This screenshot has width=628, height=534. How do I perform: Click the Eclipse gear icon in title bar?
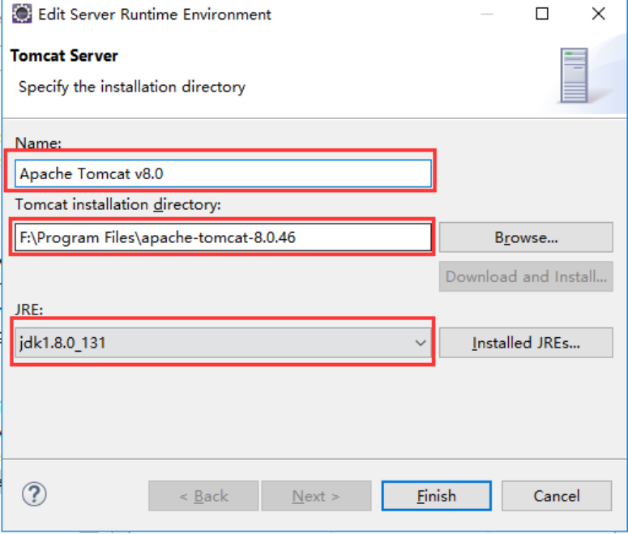pyautogui.click(x=22, y=14)
